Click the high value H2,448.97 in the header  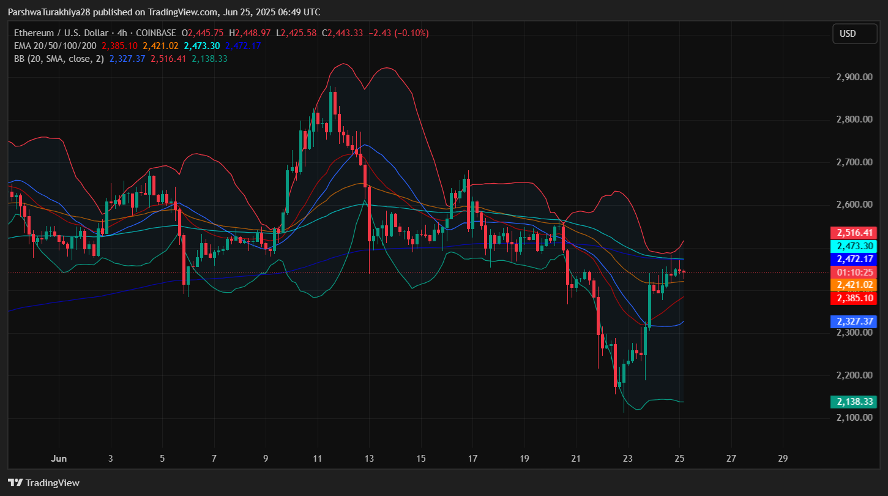250,33
